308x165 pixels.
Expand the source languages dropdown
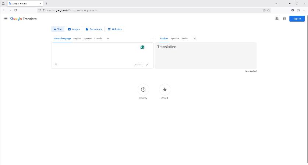coord(108,38)
